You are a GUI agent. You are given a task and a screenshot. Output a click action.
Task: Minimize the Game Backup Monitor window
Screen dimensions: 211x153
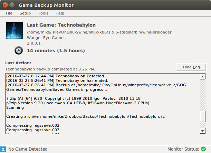pyautogui.click(x=12, y=5)
